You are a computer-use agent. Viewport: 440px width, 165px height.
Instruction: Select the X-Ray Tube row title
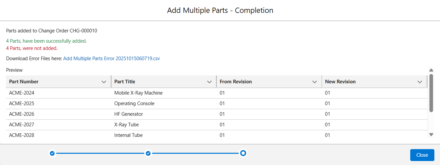pos(126,125)
